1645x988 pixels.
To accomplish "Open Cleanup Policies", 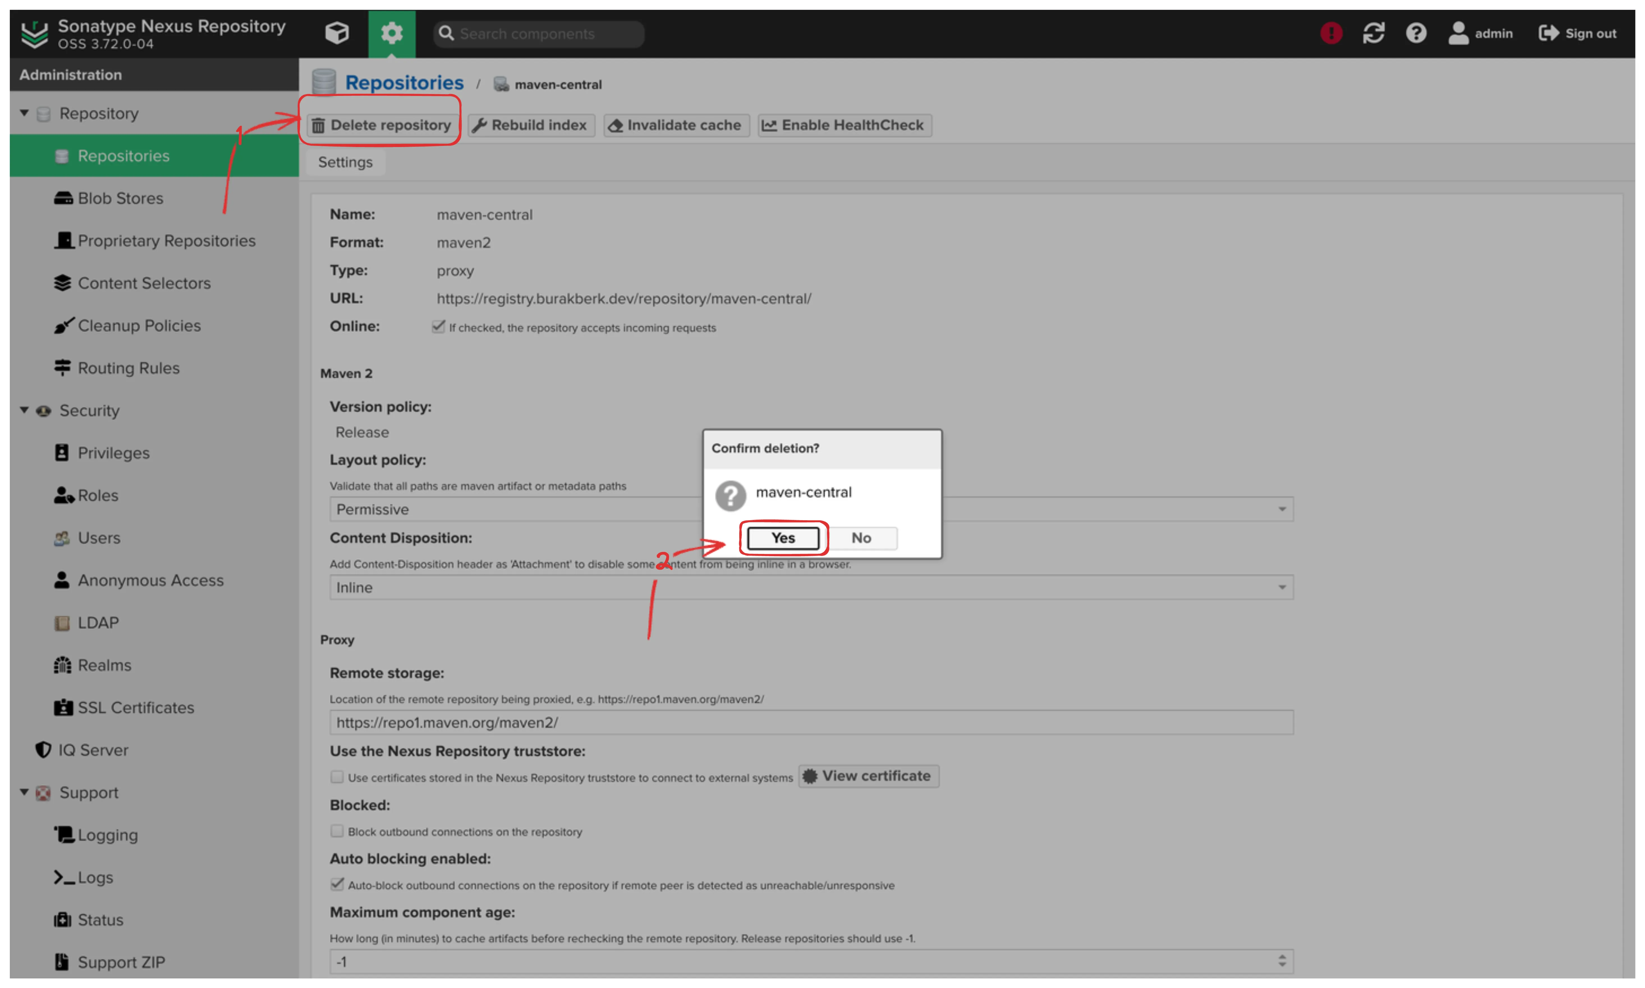I will pyautogui.click(x=154, y=325).
